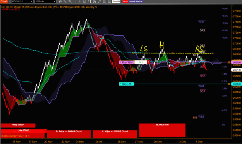Click the 29 Nov date label
Image resolution: width=242 pixels, height=144 pixels.
[158, 142]
